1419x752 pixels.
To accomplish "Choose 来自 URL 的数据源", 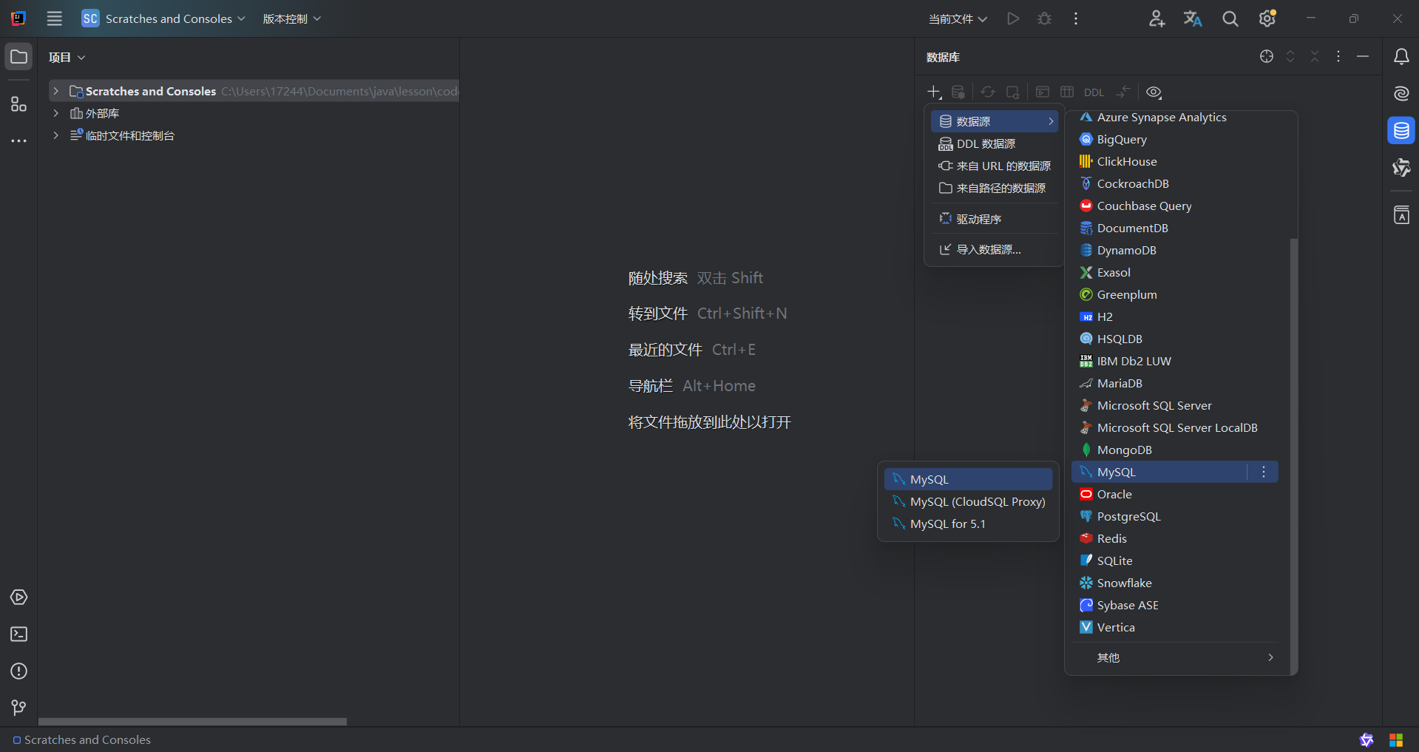I will tap(995, 166).
